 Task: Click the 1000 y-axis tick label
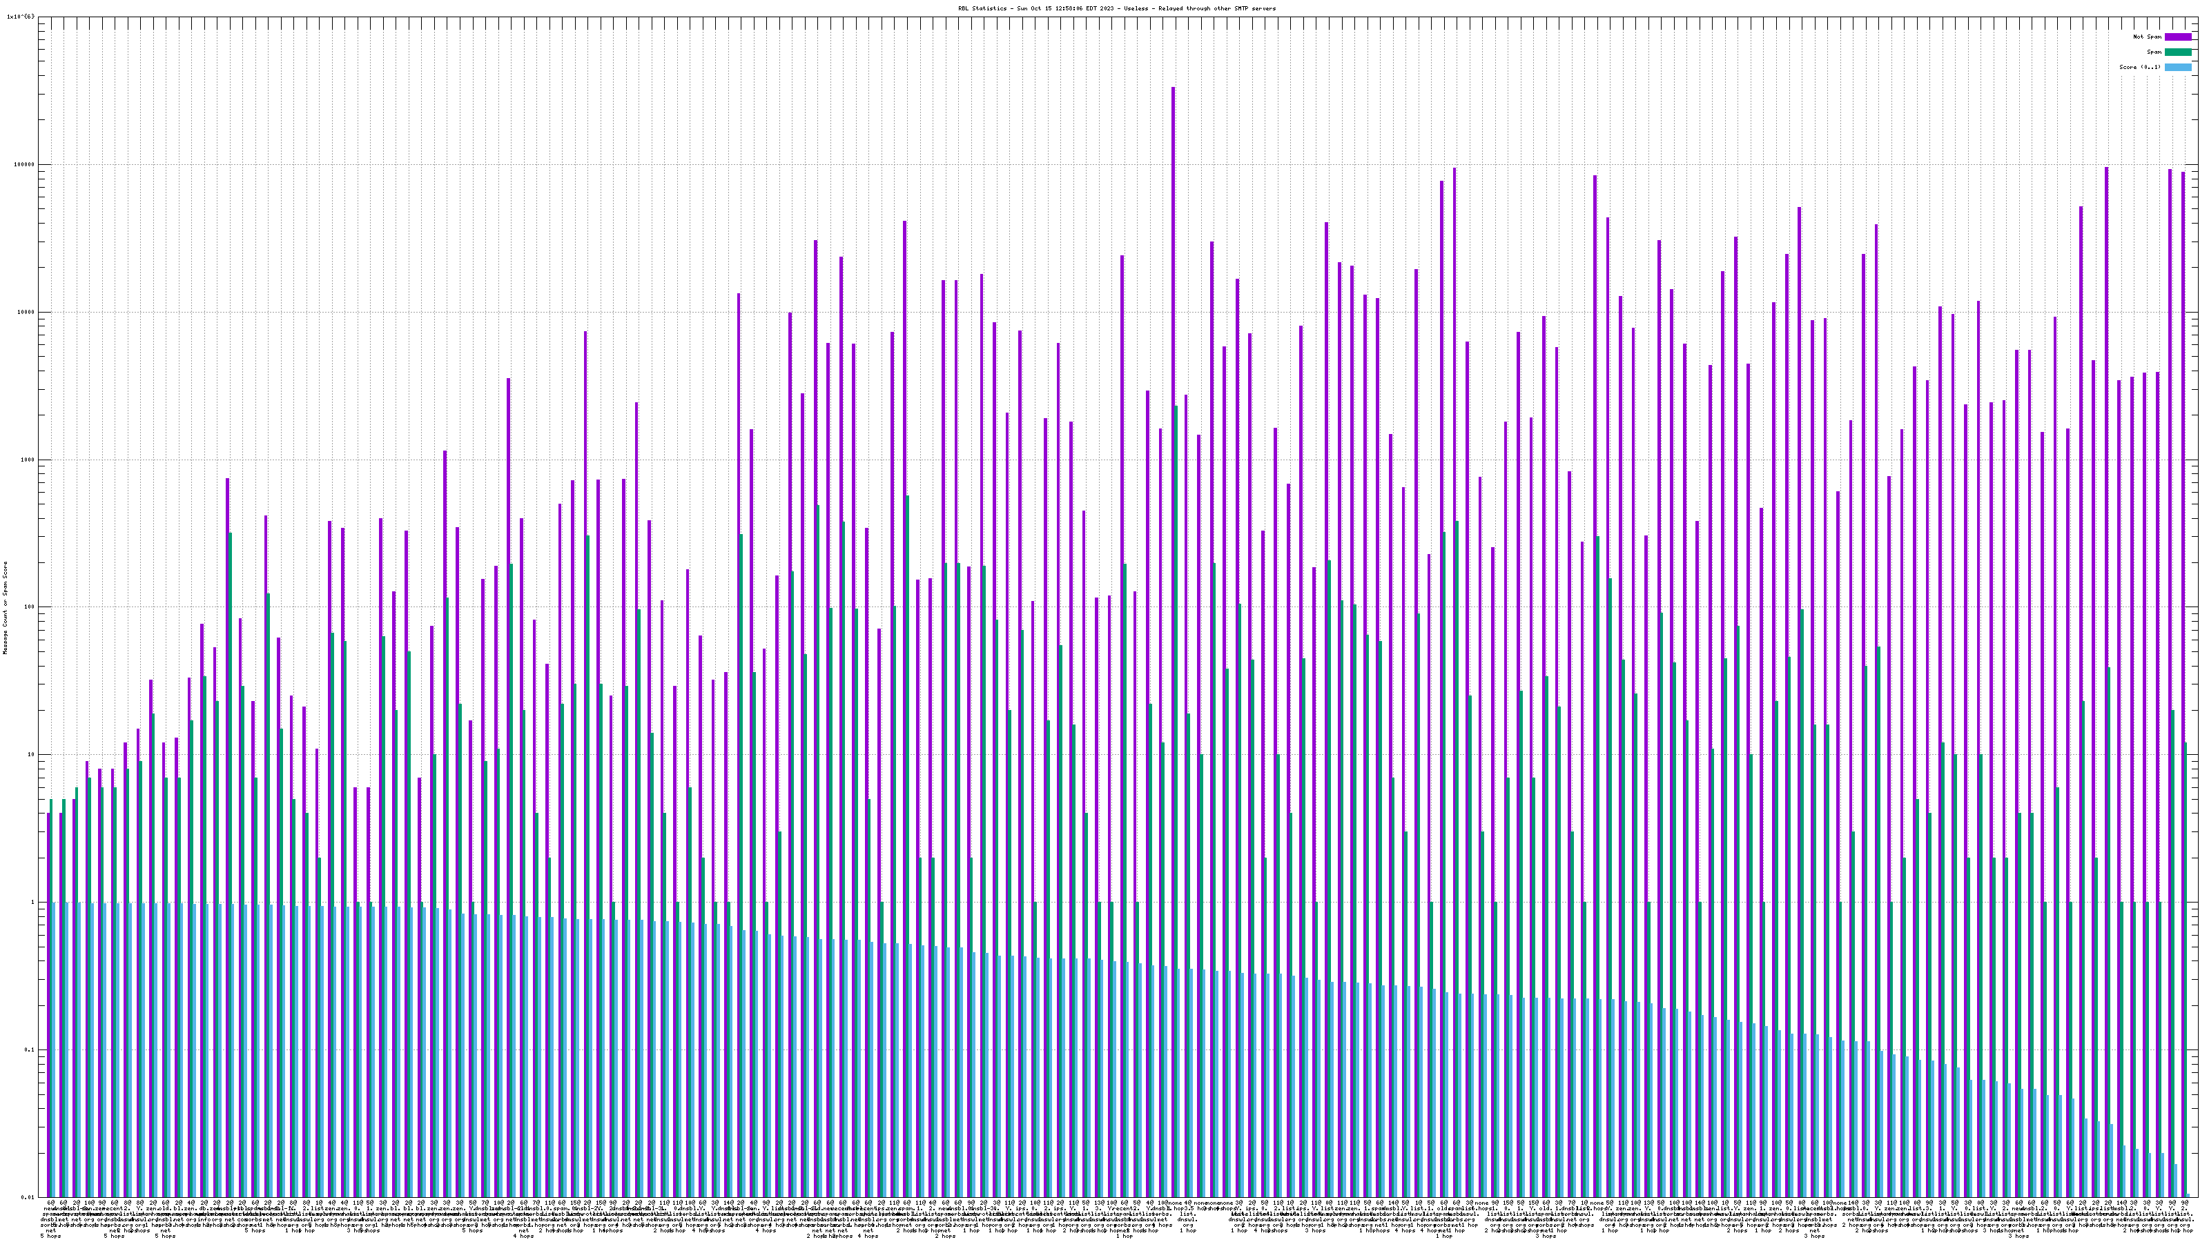[x=29, y=460]
